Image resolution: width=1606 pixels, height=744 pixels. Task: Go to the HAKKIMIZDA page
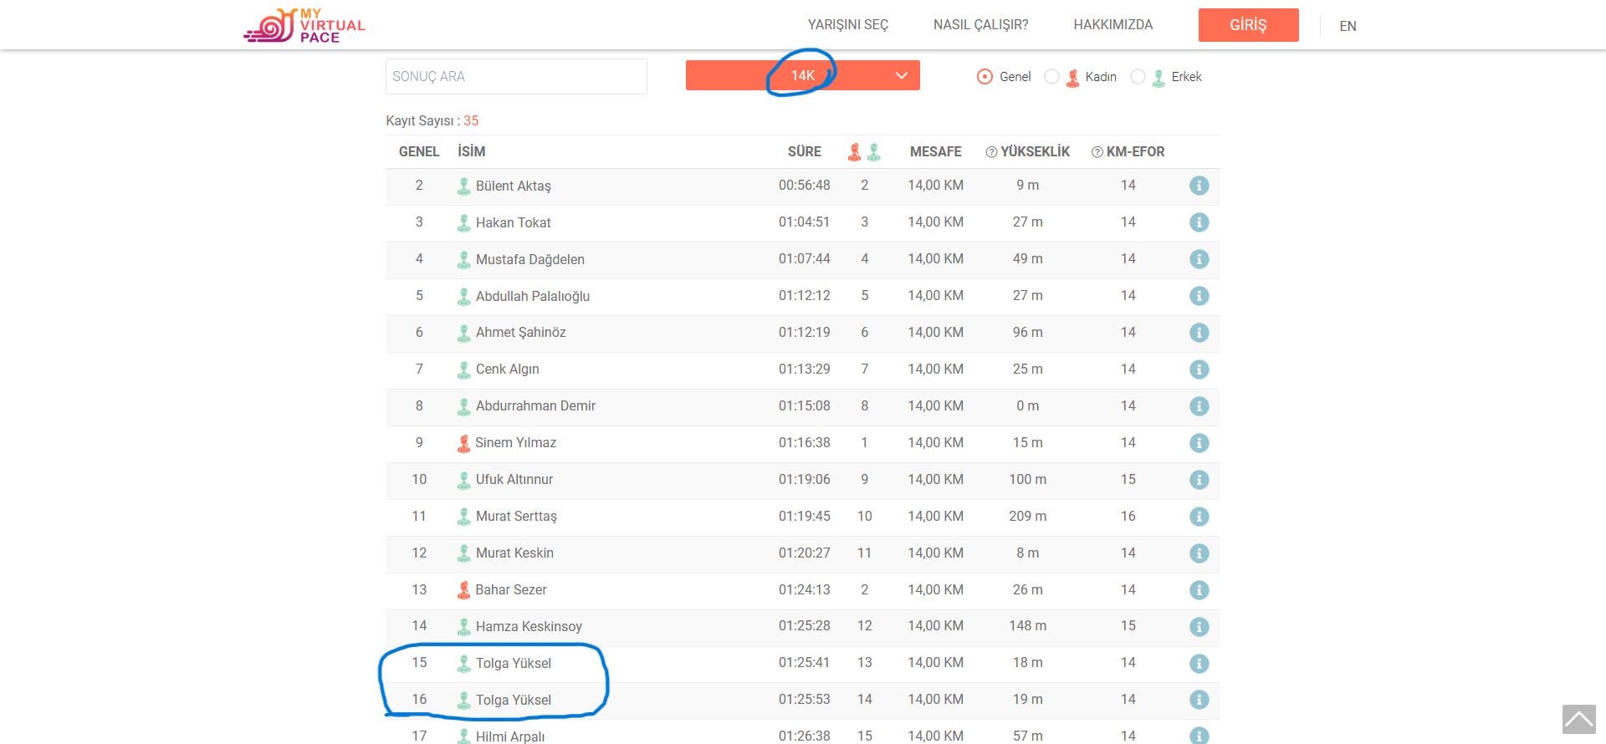pyautogui.click(x=1112, y=25)
